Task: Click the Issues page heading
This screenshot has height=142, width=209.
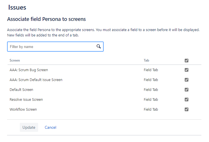Action: tap(17, 7)
